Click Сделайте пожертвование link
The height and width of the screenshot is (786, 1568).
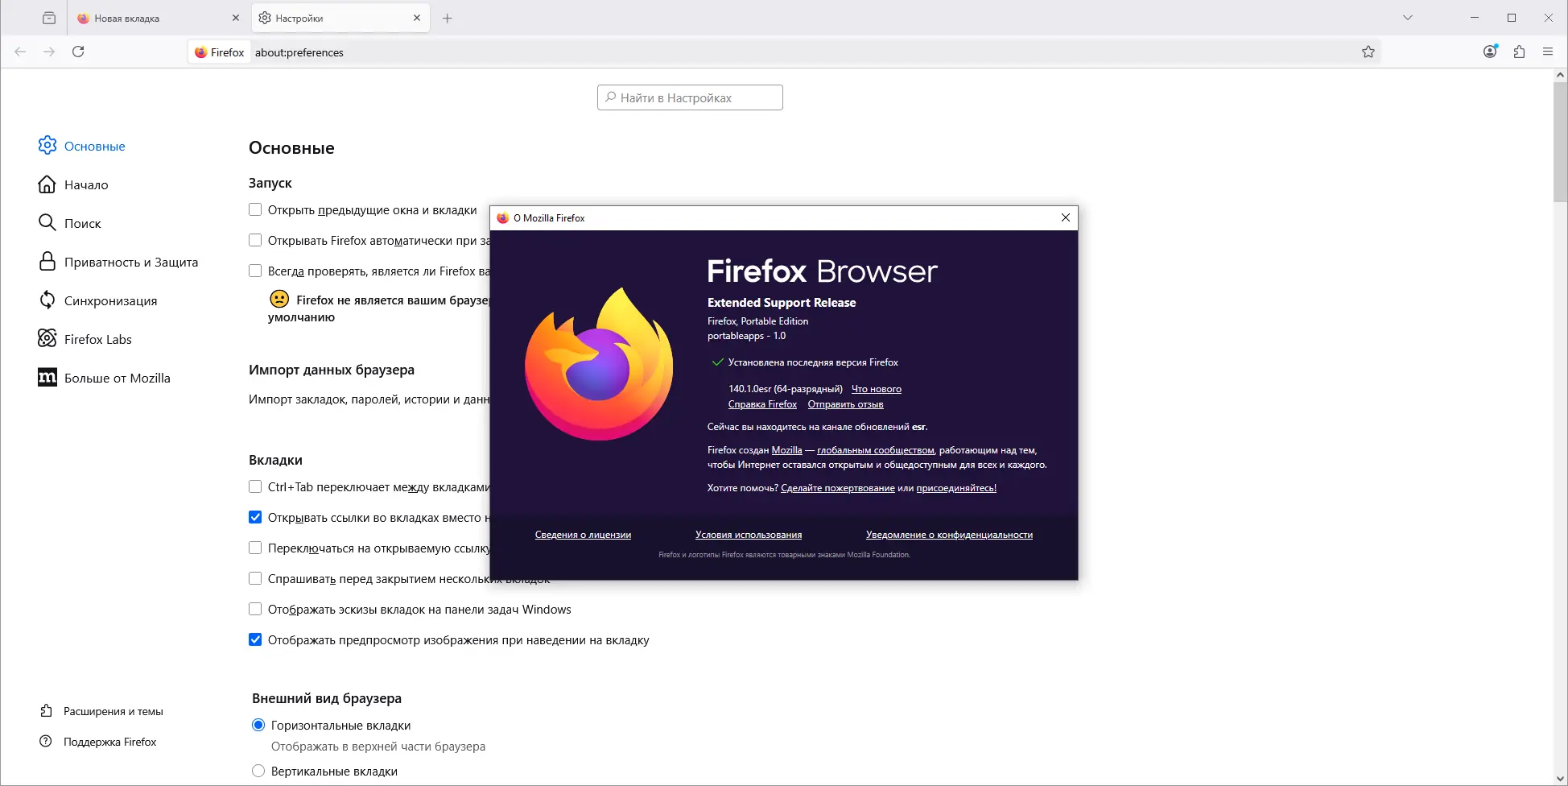tap(838, 488)
